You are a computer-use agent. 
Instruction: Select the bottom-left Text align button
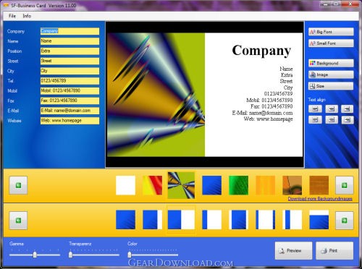pyautogui.click(x=315, y=120)
